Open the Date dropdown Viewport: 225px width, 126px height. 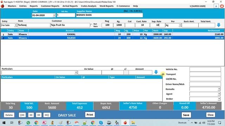[54, 15]
